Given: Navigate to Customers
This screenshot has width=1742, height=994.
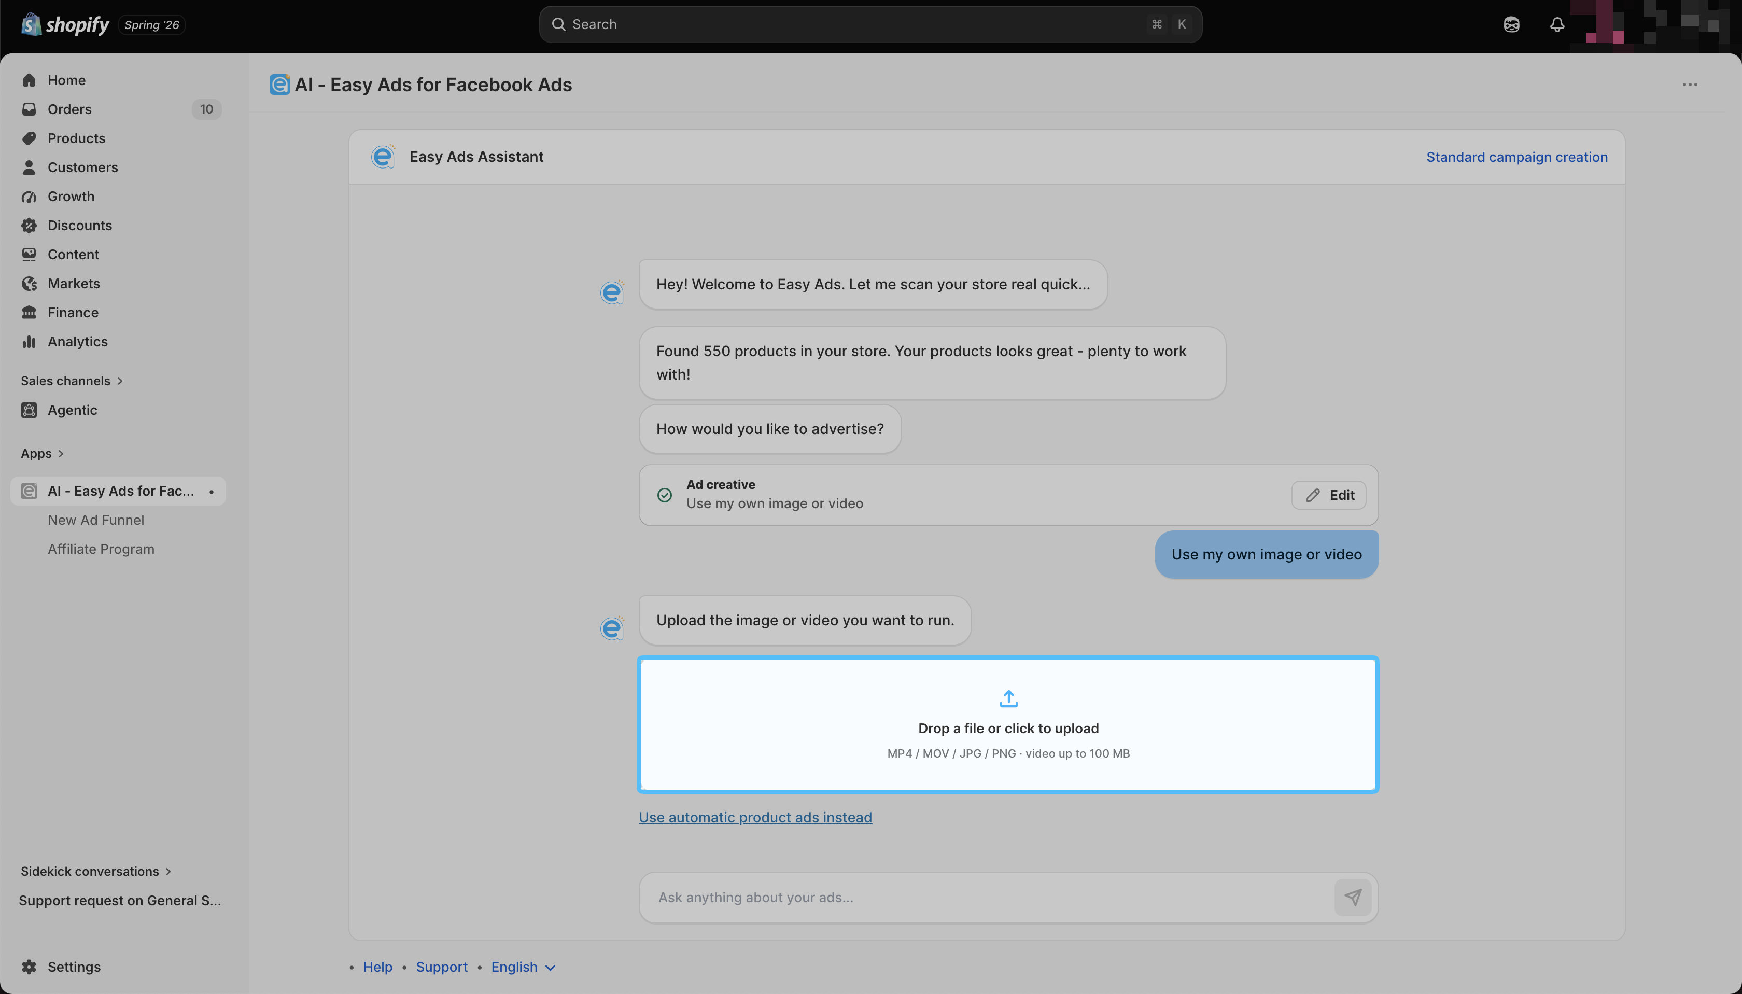Looking at the screenshot, I should click(x=118, y=167).
